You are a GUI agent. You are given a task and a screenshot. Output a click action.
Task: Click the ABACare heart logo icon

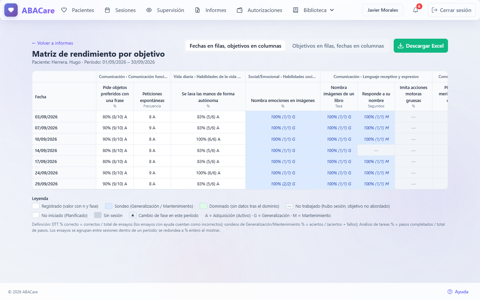pos(11,10)
